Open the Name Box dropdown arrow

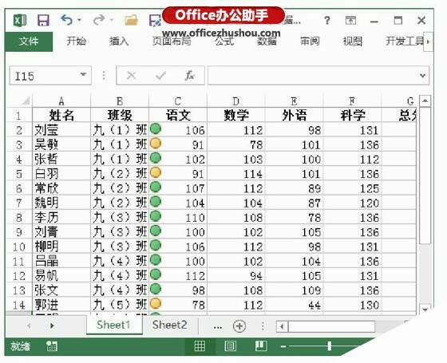(x=83, y=75)
